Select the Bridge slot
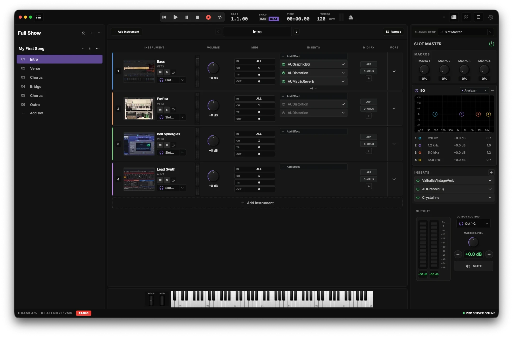Image resolution: width=513 pixels, height=337 pixels. [x=60, y=87]
